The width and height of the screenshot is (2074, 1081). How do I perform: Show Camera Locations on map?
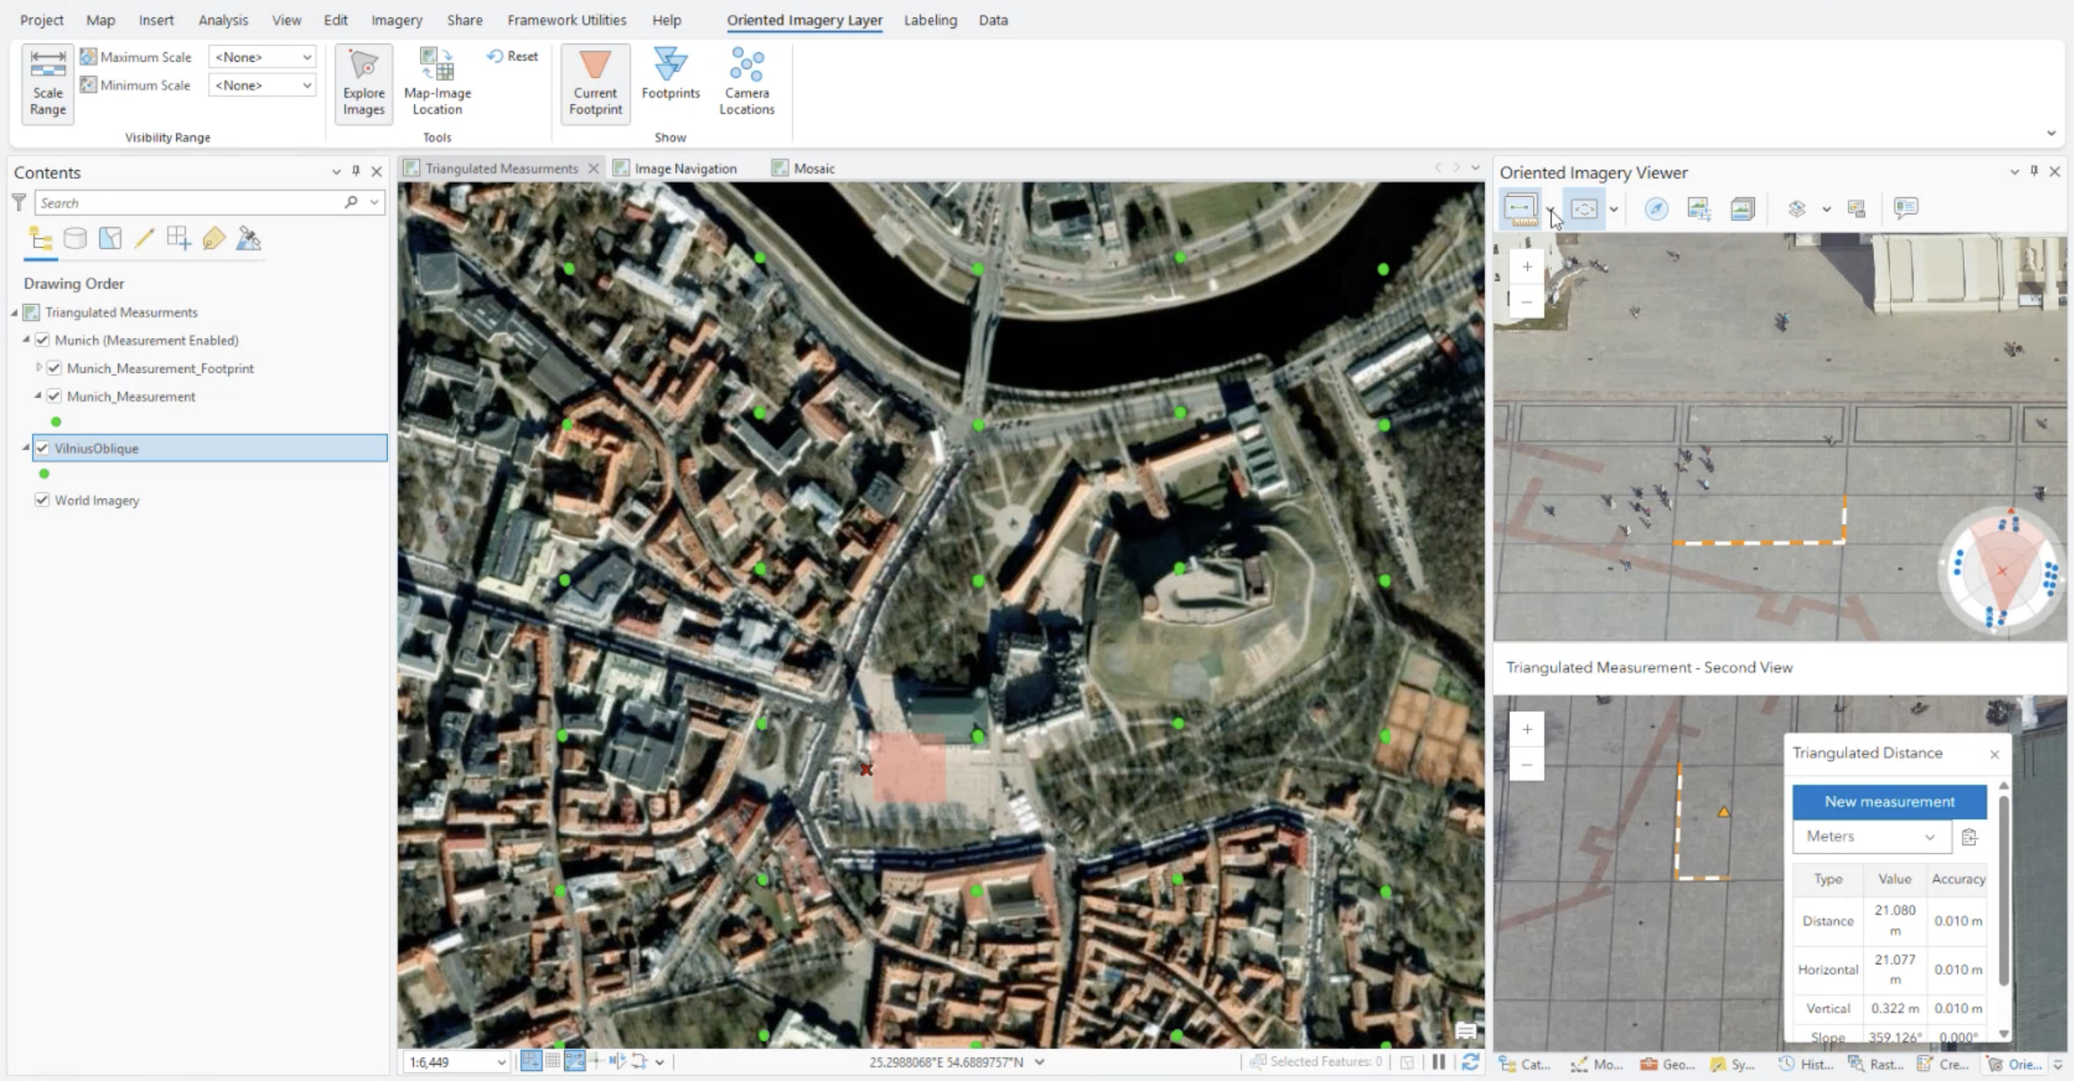click(x=746, y=82)
